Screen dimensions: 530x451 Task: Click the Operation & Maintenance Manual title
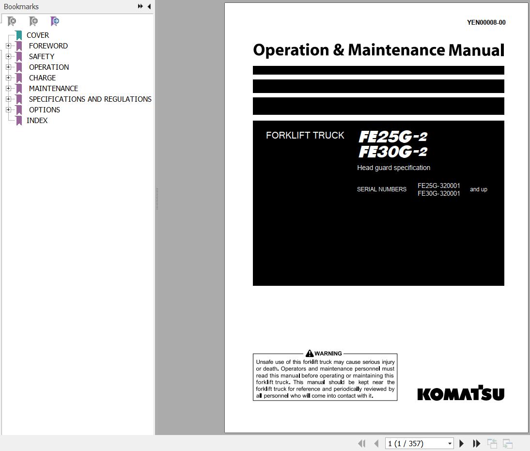(378, 50)
